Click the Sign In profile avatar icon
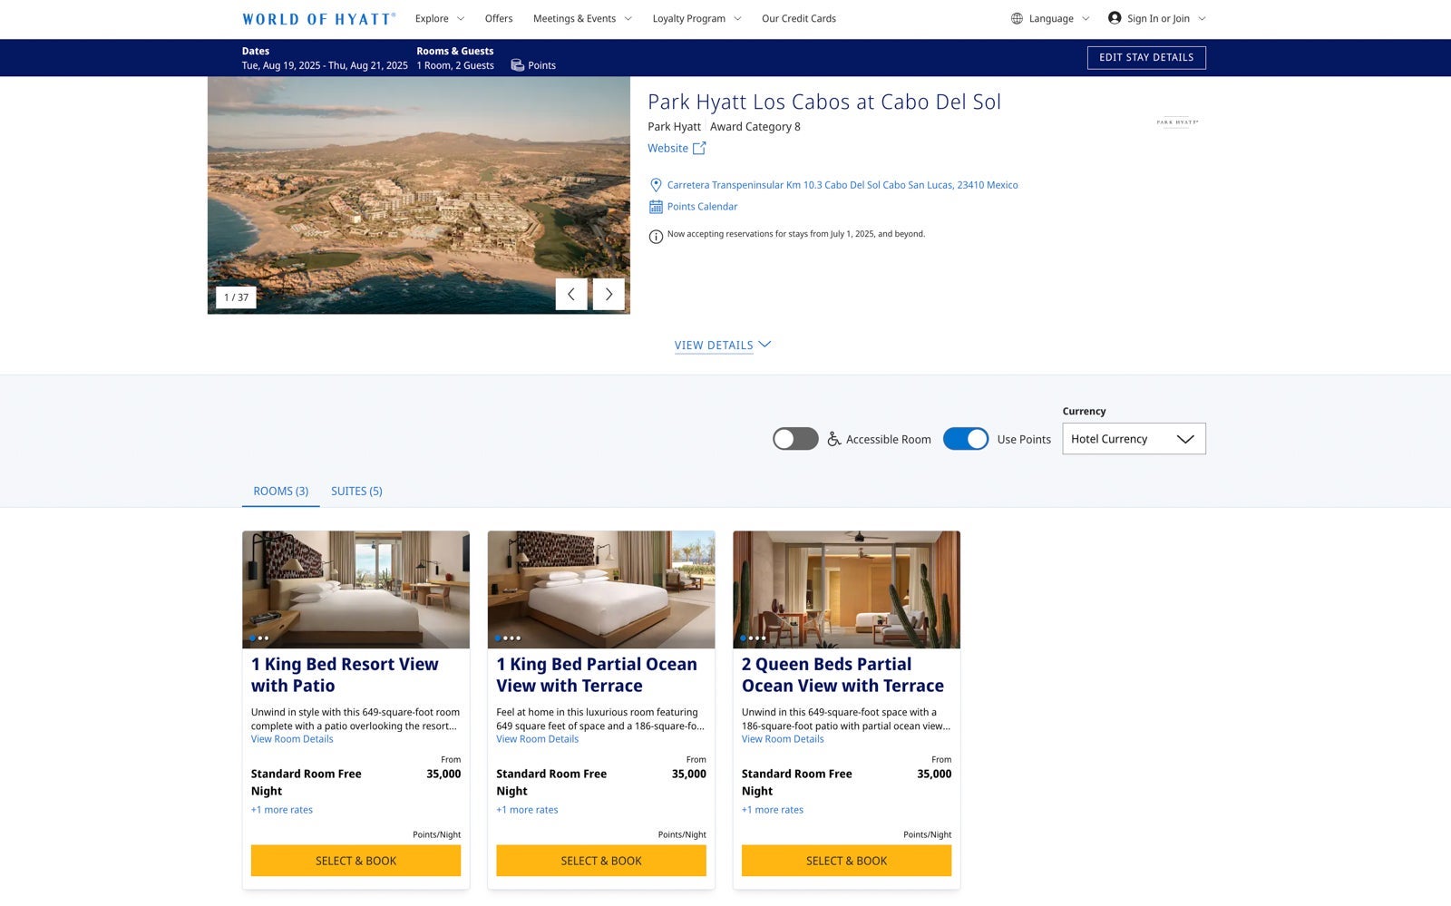This screenshot has width=1451, height=906. 1115,18
